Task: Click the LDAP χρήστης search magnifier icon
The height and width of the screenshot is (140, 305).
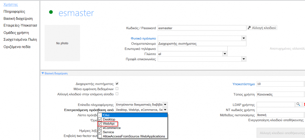Action: coord(298,104)
